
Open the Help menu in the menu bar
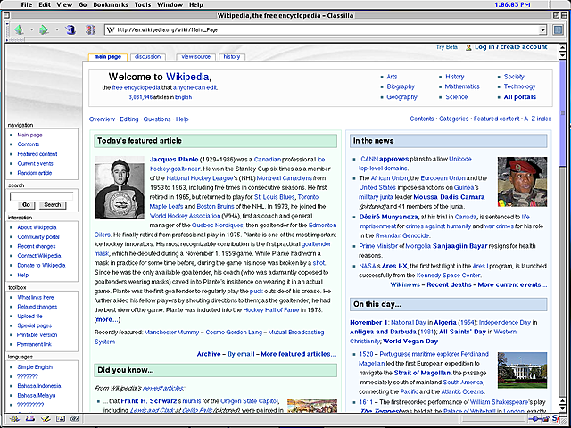click(196, 4)
